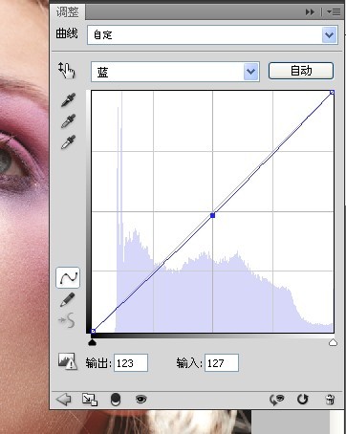The height and width of the screenshot is (434, 346).
Task: Select the edit points curve tool
Action: coord(68,278)
